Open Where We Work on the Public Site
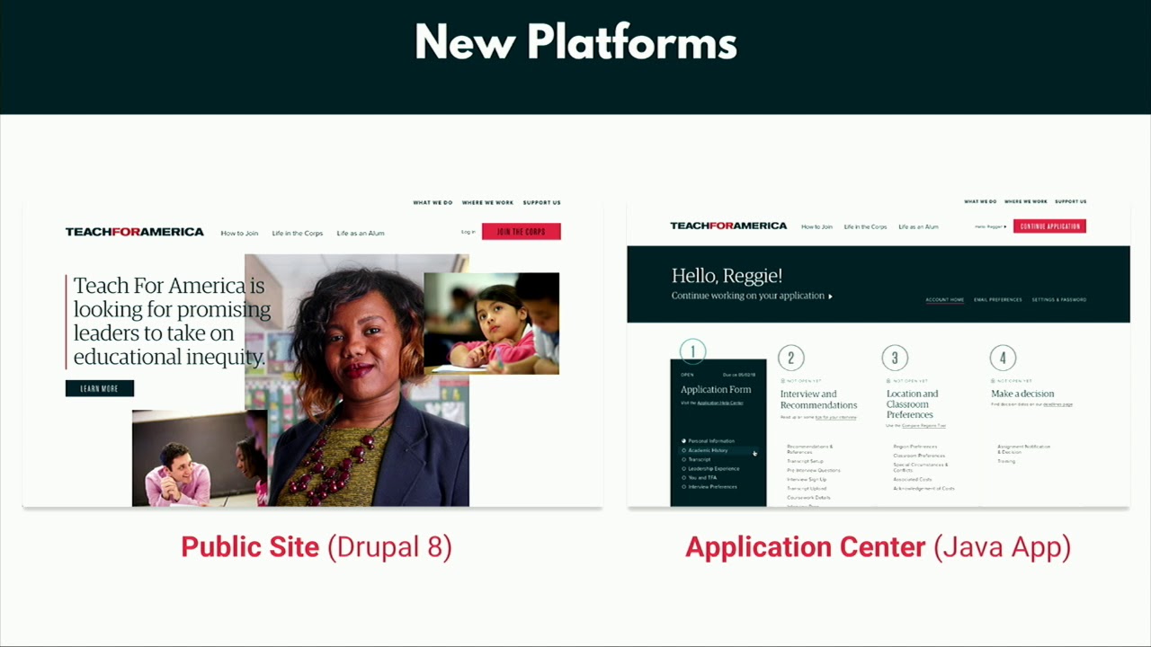Screen dimensions: 1151x647 tap(487, 202)
